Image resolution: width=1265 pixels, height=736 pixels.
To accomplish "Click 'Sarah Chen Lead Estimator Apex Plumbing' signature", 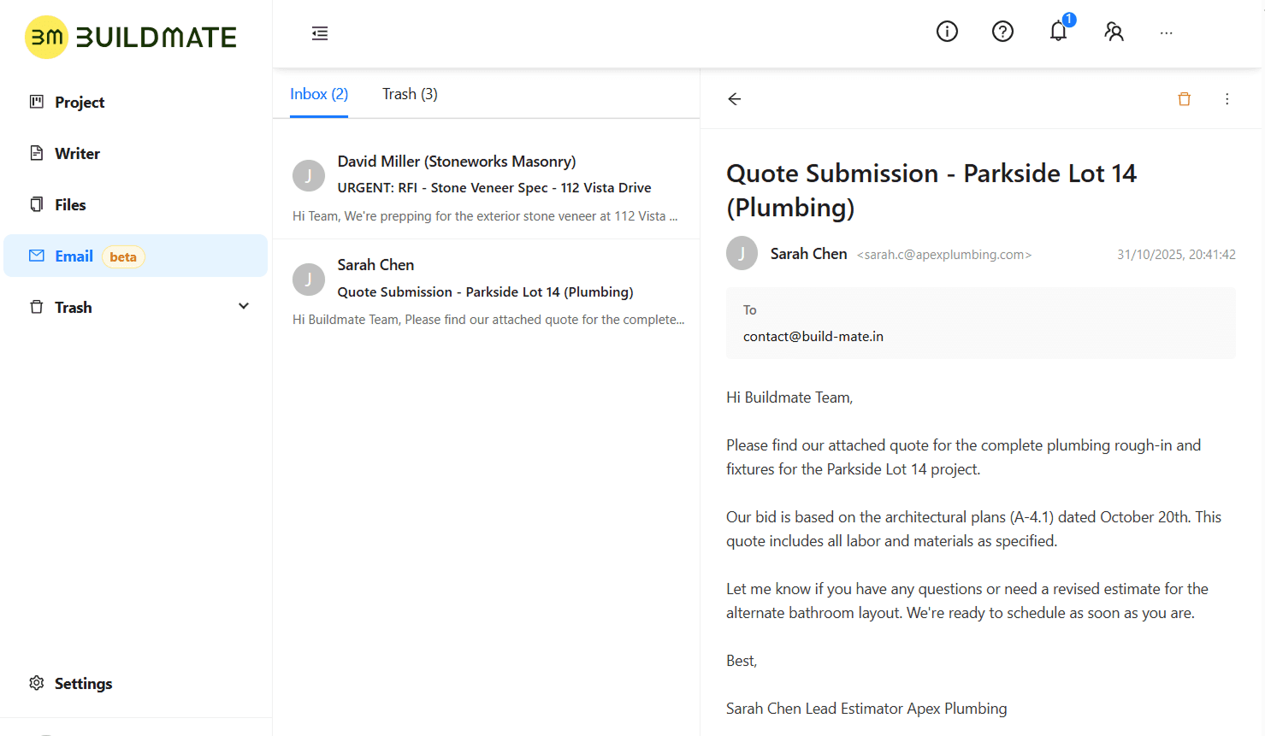I will pyautogui.click(x=866, y=709).
